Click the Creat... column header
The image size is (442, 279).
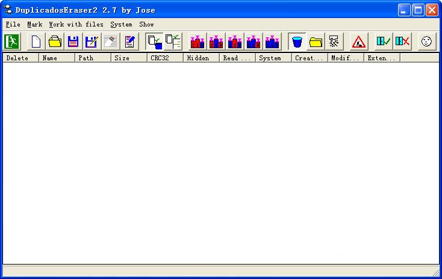[x=310, y=58]
